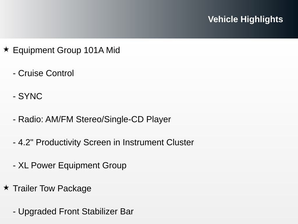Click the Equipment Group 101A Mid heading
298x224 pixels.
pyautogui.click(x=66, y=50)
